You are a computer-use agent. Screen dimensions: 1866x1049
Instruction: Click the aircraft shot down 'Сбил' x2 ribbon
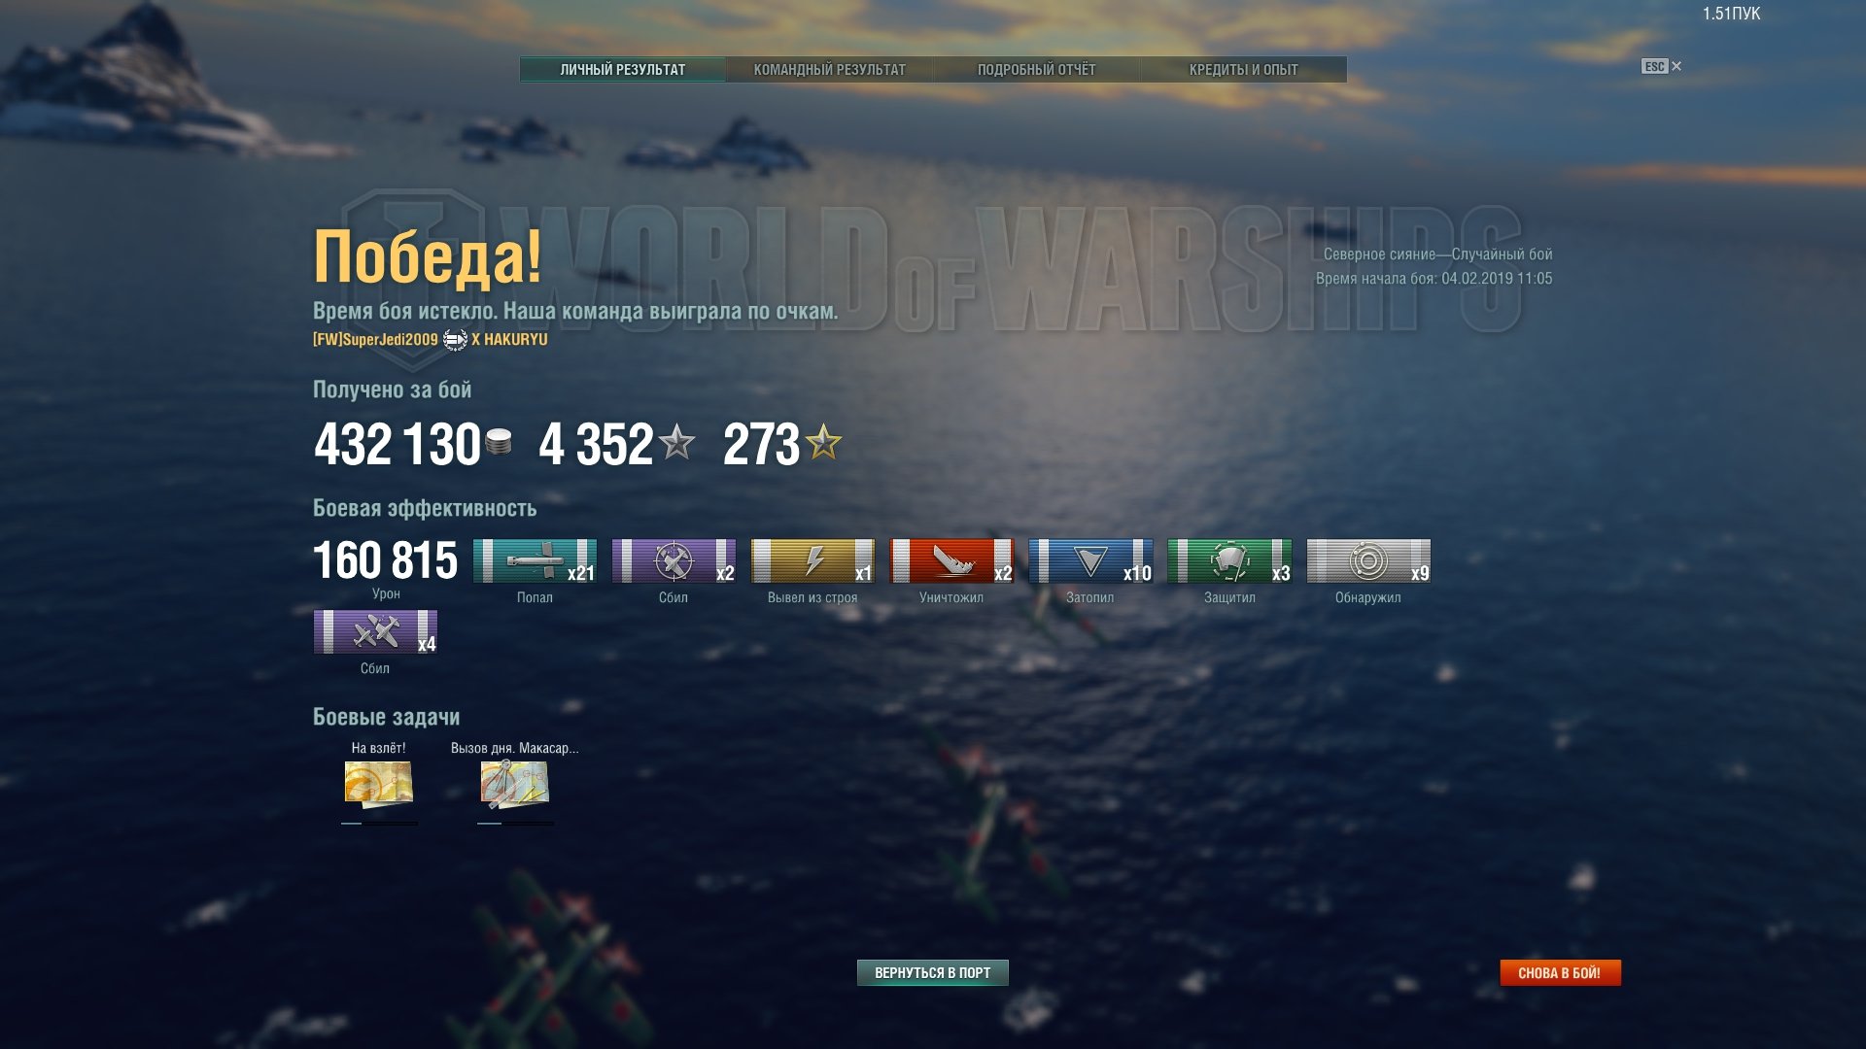674,560
